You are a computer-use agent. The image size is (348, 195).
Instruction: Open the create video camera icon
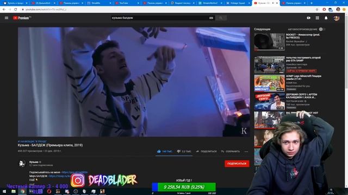(x=308, y=18)
